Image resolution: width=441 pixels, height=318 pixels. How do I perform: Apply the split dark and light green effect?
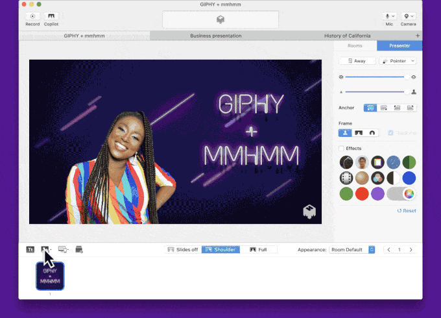coord(409,162)
